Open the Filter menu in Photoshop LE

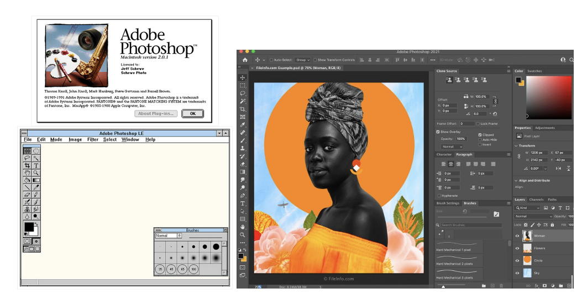92,140
